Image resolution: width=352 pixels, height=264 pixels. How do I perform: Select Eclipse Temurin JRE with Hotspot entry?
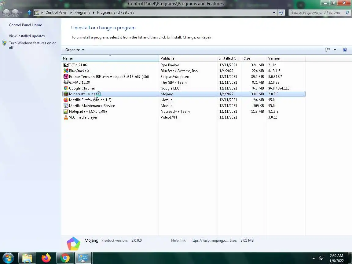point(184,77)
